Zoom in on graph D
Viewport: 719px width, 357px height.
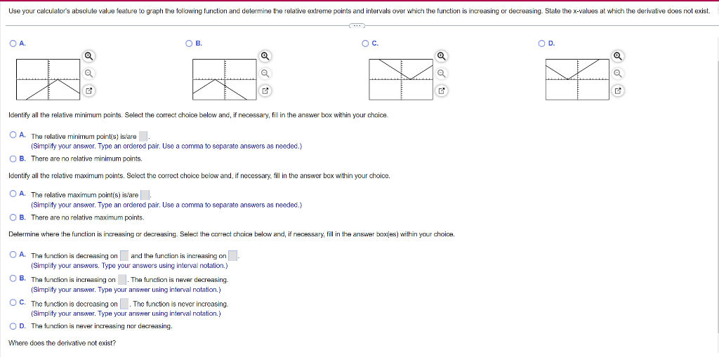(618, 56)
